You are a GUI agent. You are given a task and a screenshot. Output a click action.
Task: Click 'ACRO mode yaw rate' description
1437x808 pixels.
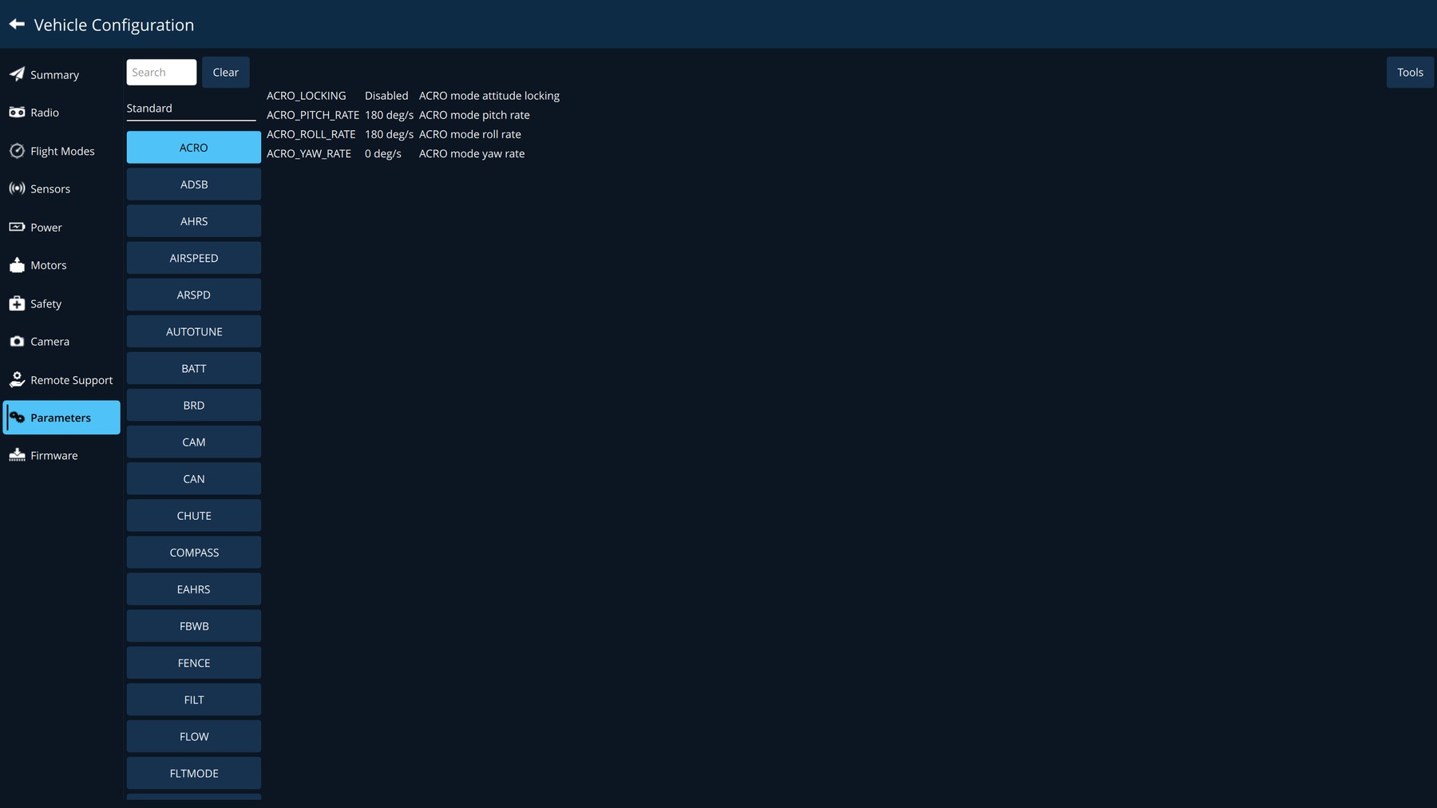pyautogui.click(x=472, y=153)
